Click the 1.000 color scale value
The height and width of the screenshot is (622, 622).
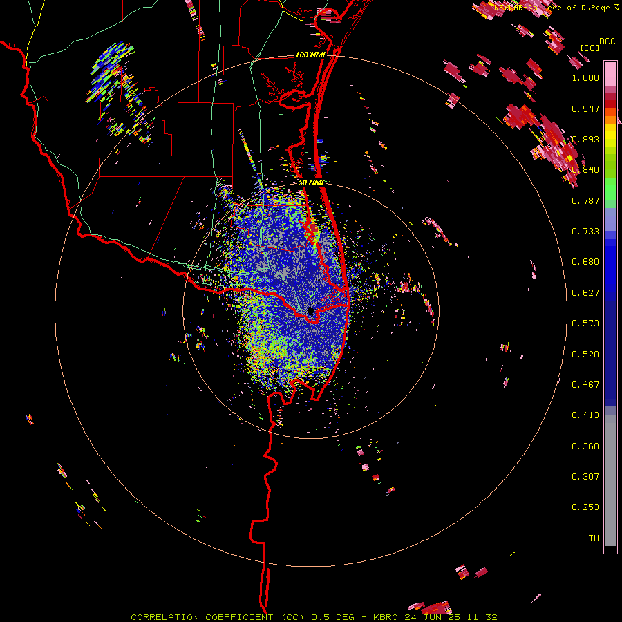[x=585, y=77]
